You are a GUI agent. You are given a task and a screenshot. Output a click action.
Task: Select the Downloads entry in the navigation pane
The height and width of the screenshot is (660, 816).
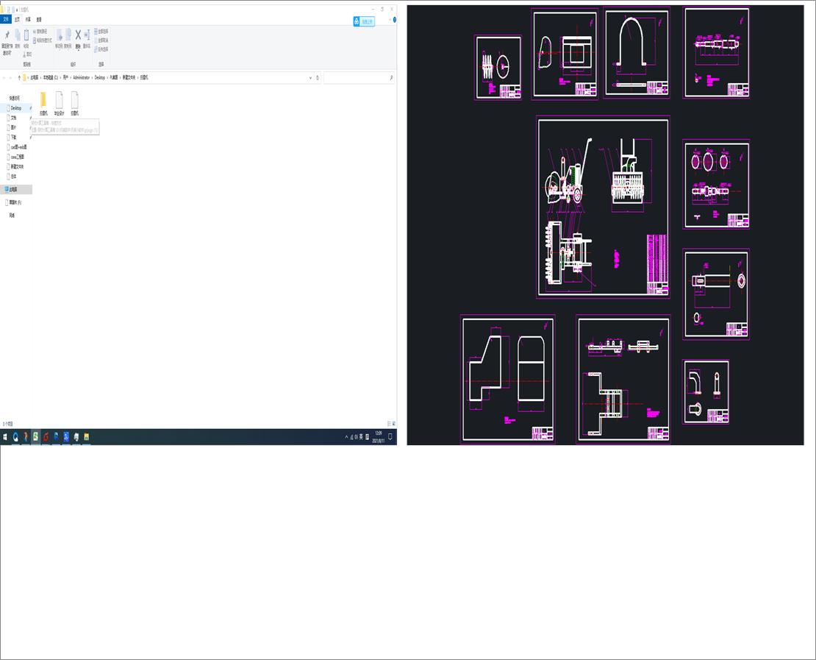(13, 137)
